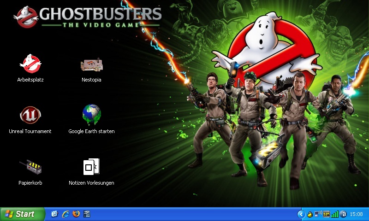Select the Google Earth starten icon
This screenshot has height=221, width=369.
91,115
